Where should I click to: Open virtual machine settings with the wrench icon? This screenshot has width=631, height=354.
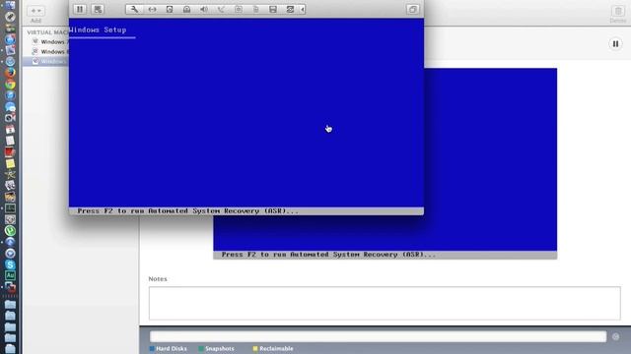[134, 9]
